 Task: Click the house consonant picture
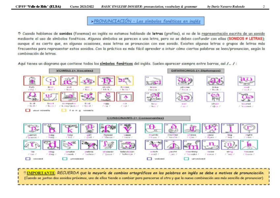(249, 145)
